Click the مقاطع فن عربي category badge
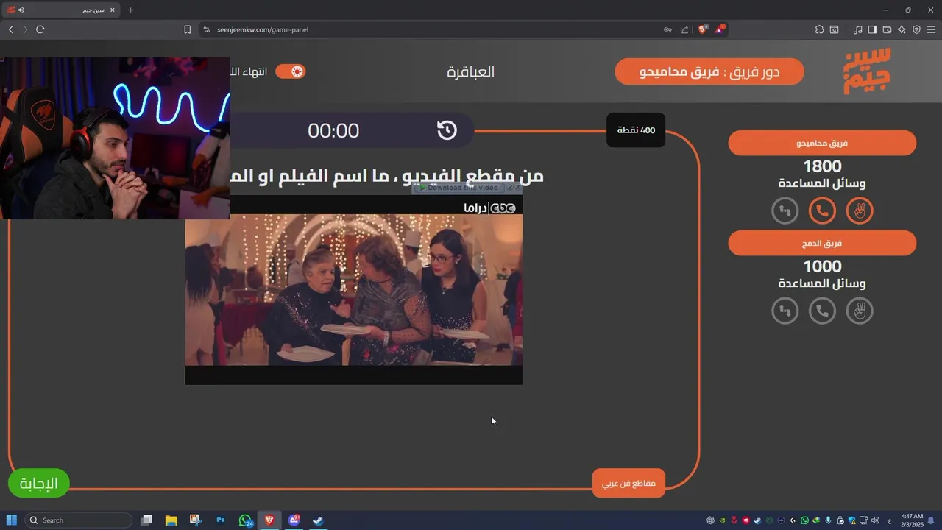 [x=628, y=484]
